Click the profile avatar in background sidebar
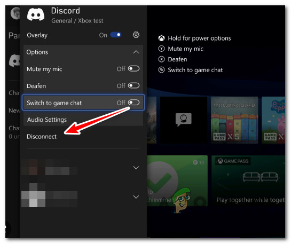The width and height of the screenshot is (291, 244). coord(15,13)
